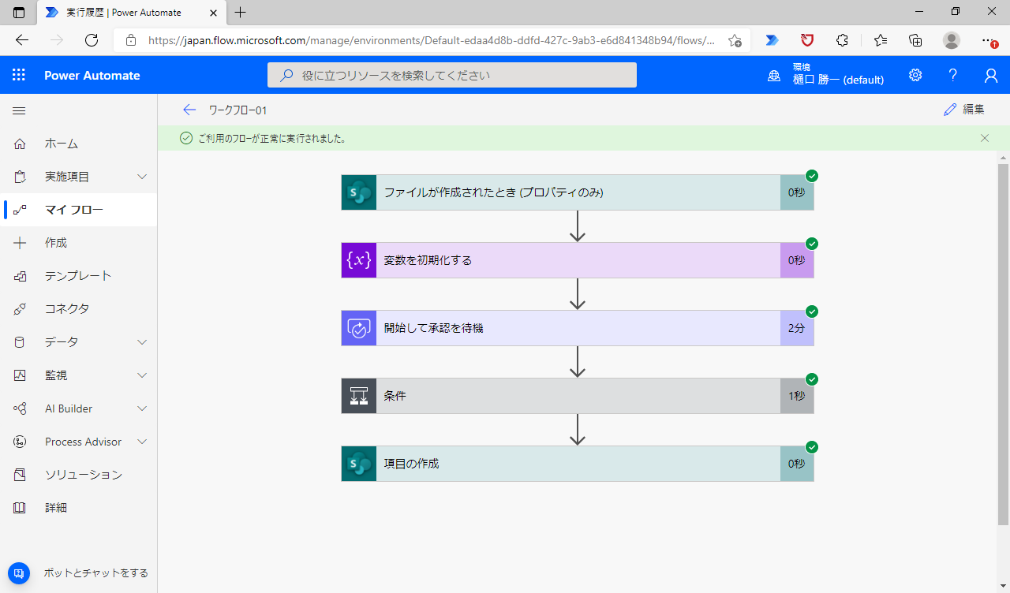
Task: Click the 作成 plus icon
Action: (20, 243)
